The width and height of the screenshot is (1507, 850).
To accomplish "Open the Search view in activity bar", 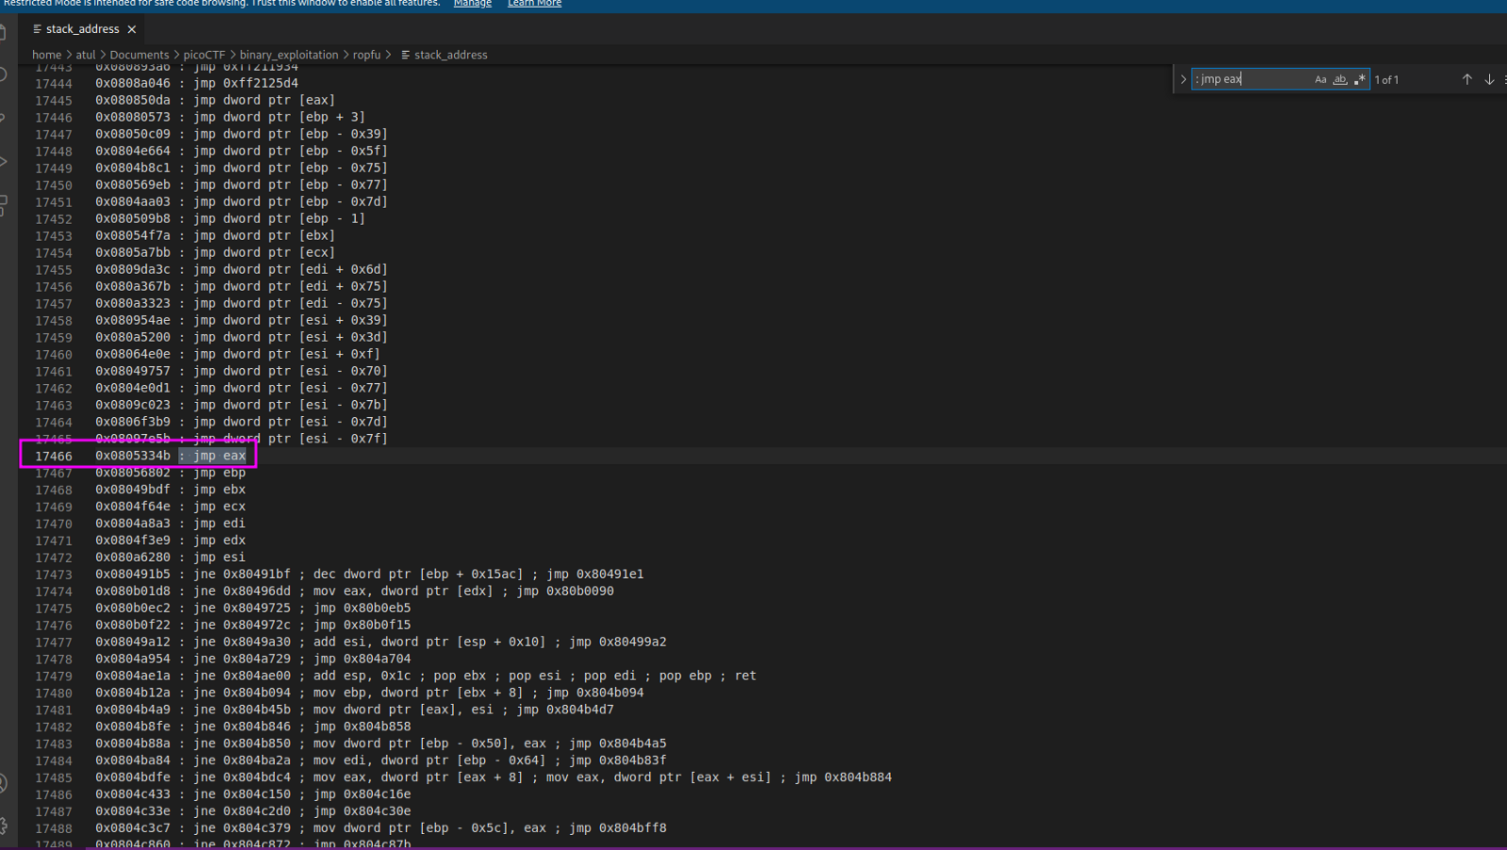I will (x=4, y=74).
